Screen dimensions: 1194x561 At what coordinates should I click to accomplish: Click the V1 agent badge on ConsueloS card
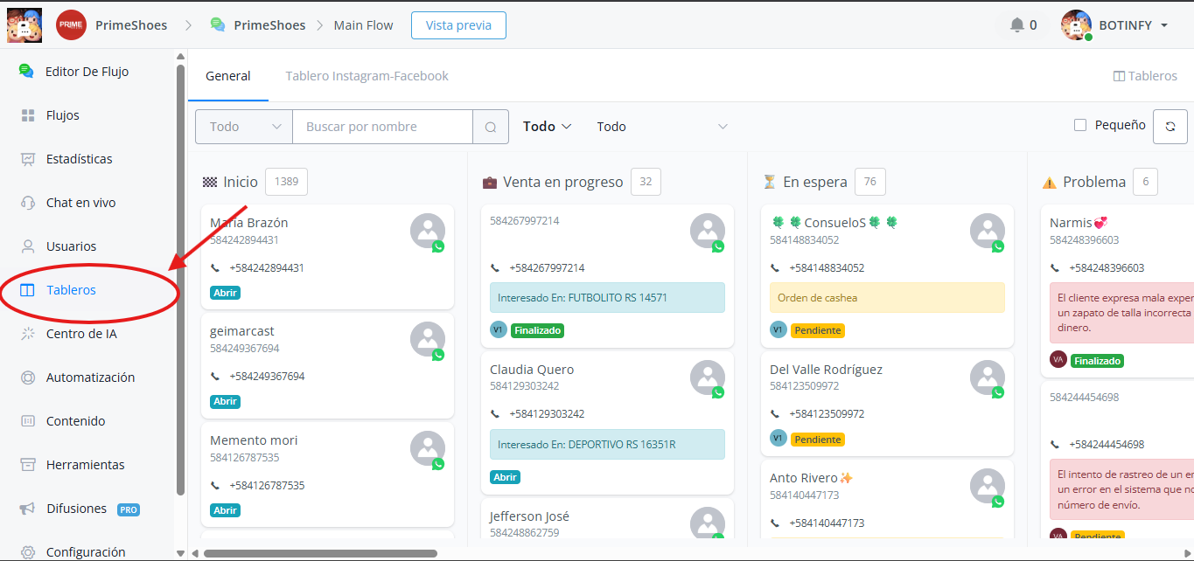click(x=779, y=330)
